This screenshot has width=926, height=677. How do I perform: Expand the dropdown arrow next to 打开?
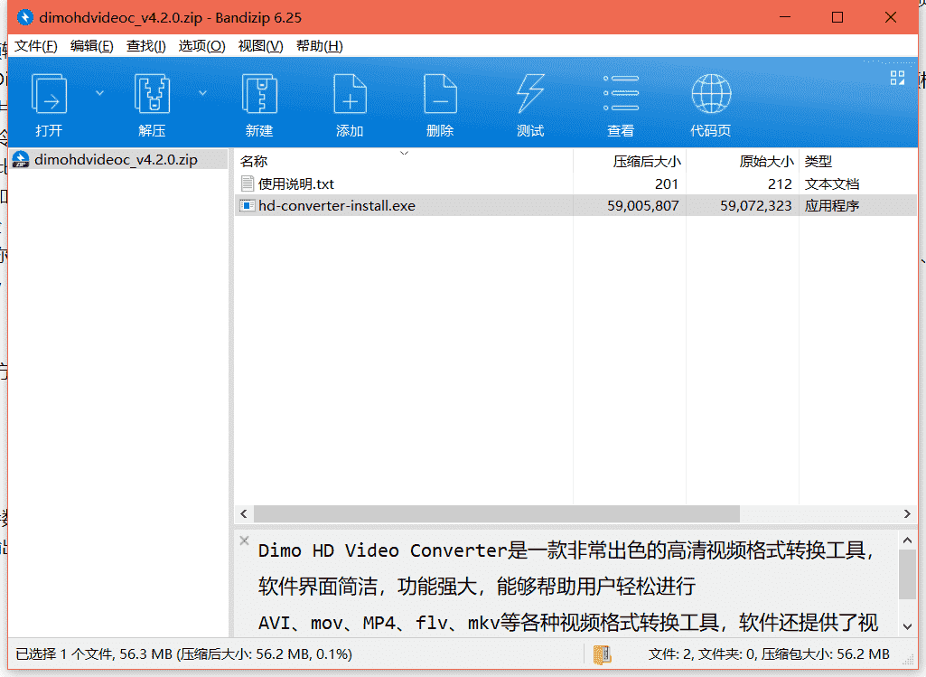(x=99, y=93)
